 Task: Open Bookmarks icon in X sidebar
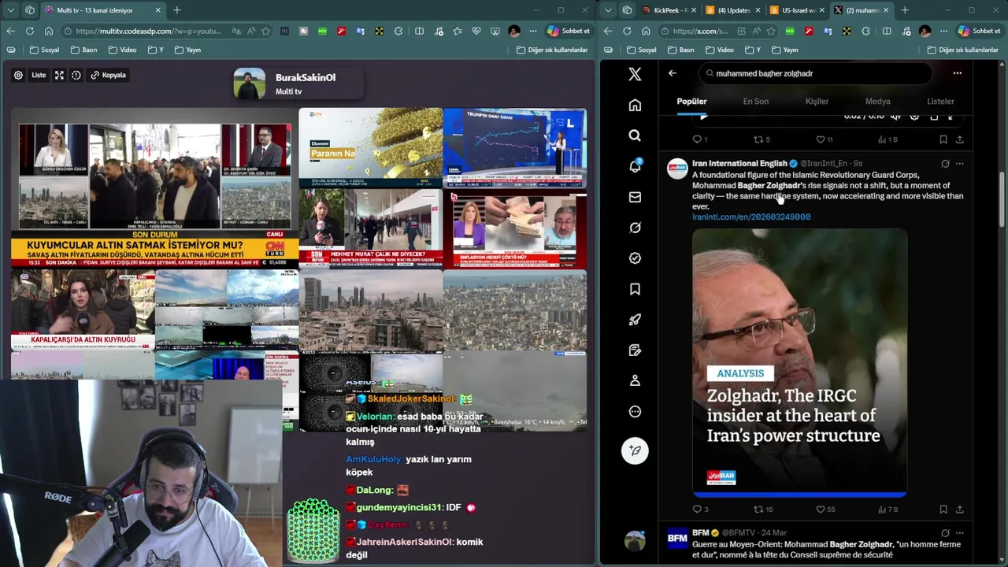pos(635,289)
